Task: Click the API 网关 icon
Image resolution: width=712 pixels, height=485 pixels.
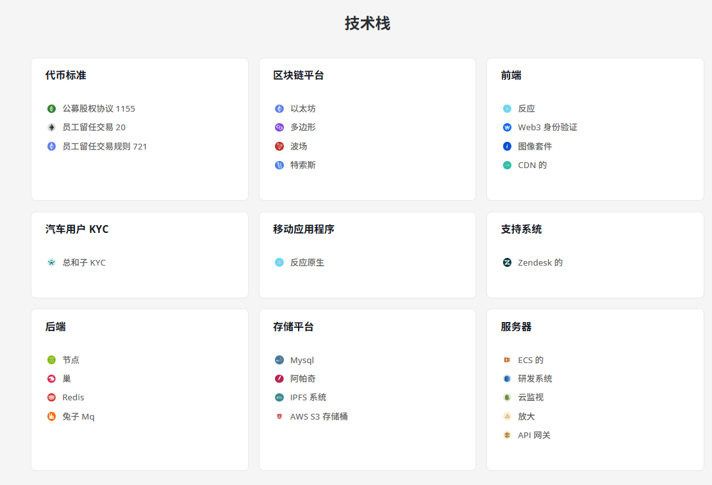Action: [x=507, y=436]
